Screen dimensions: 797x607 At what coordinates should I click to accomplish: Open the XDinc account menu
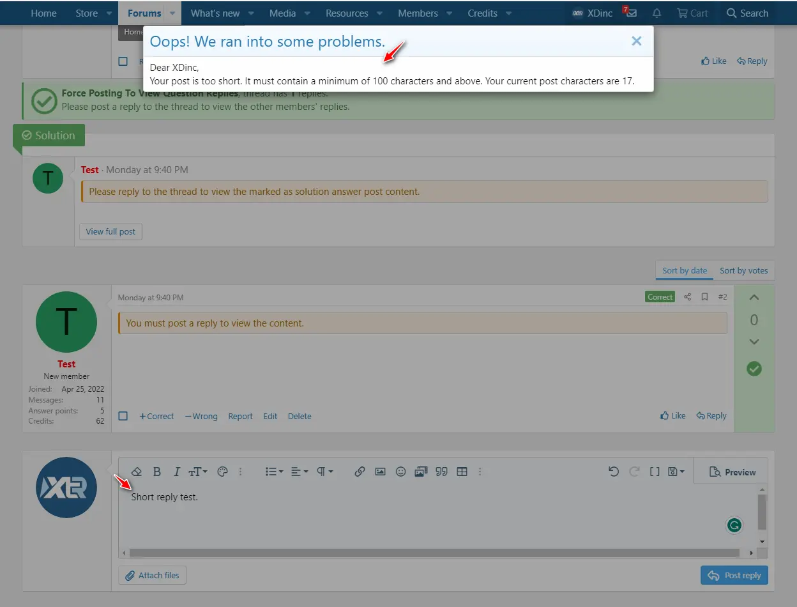pyautogui.click(x=593, y=13)
